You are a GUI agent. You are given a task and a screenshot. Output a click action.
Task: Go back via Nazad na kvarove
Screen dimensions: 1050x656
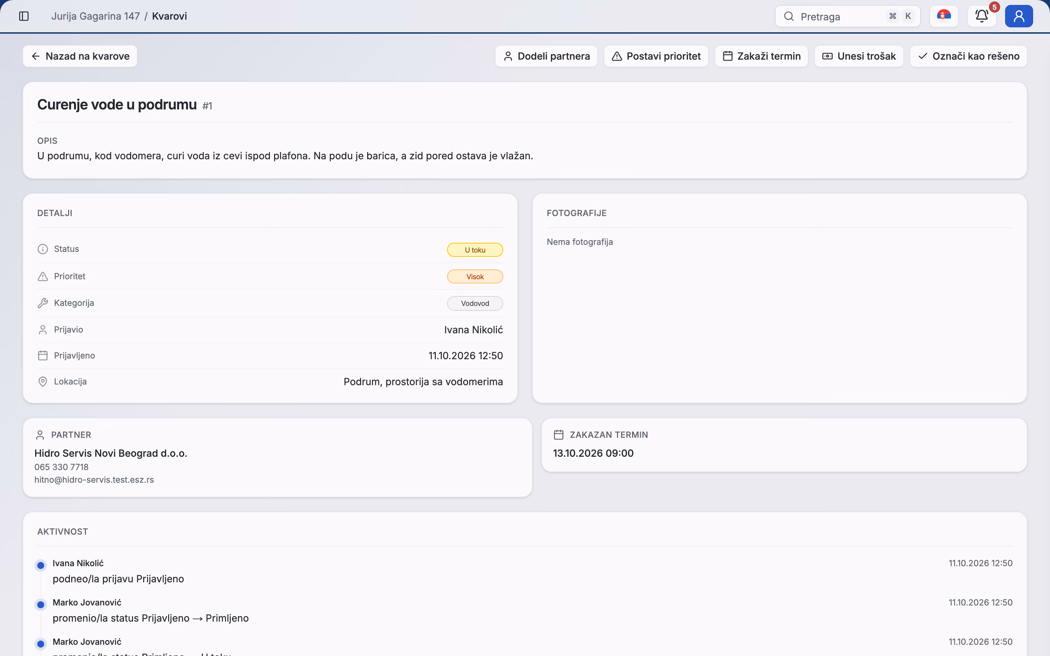80,56
